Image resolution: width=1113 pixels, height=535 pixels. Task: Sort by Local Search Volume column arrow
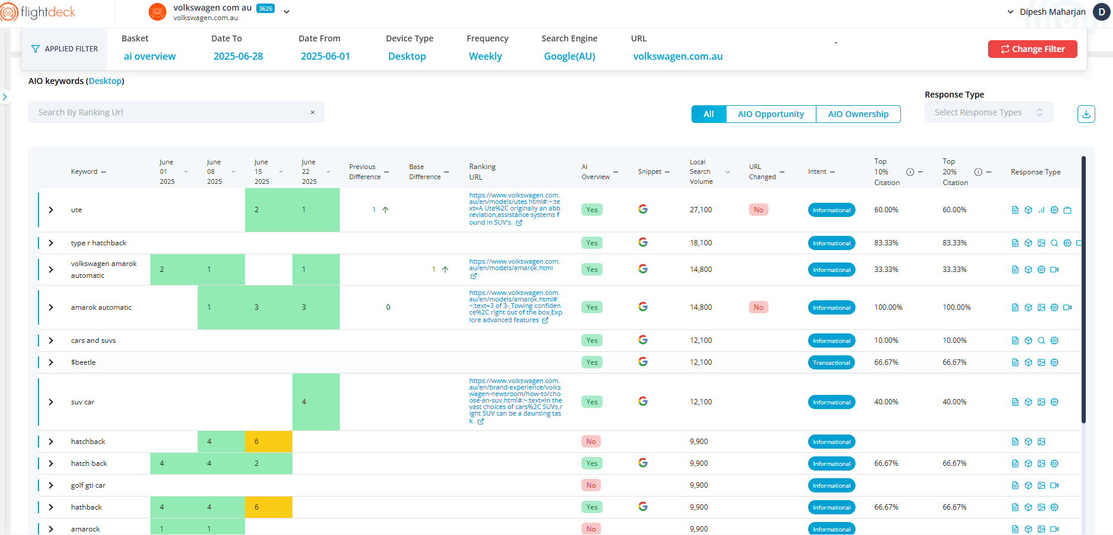pos(728,172)
